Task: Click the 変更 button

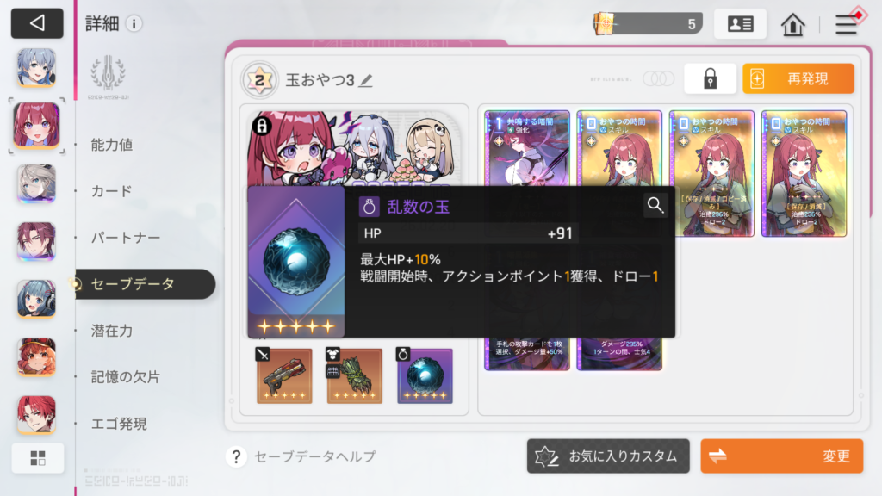Action: click(x=781, y=456)
